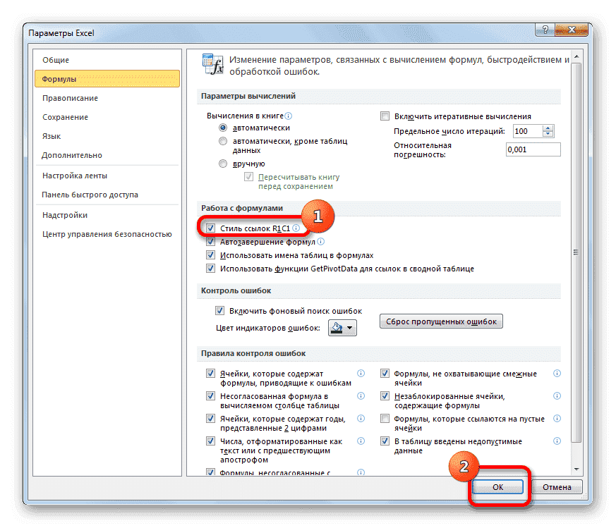Image resolution: width=616 pixels, height=528 pixels.
Task: Click 'Сброс пропущенных ошибок' button
Action: [442, 321]
